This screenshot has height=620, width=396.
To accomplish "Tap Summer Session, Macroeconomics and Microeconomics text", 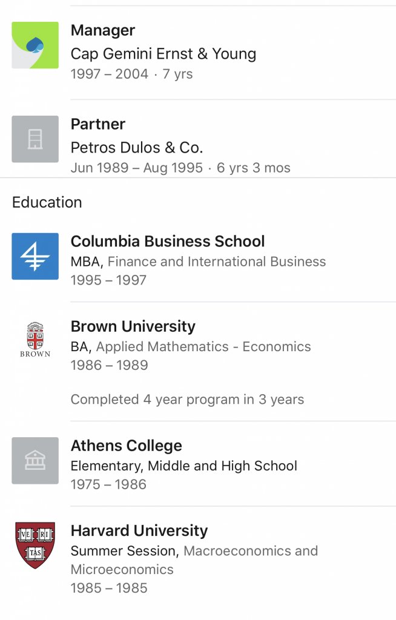I will pyautogui.click(x=194, y=560).
